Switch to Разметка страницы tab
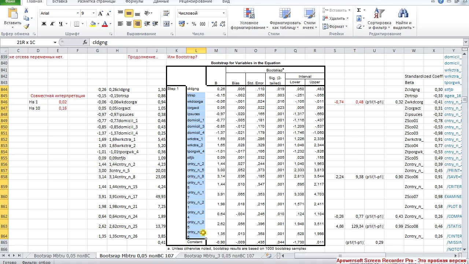469x264 pixels. coord(97,1)
